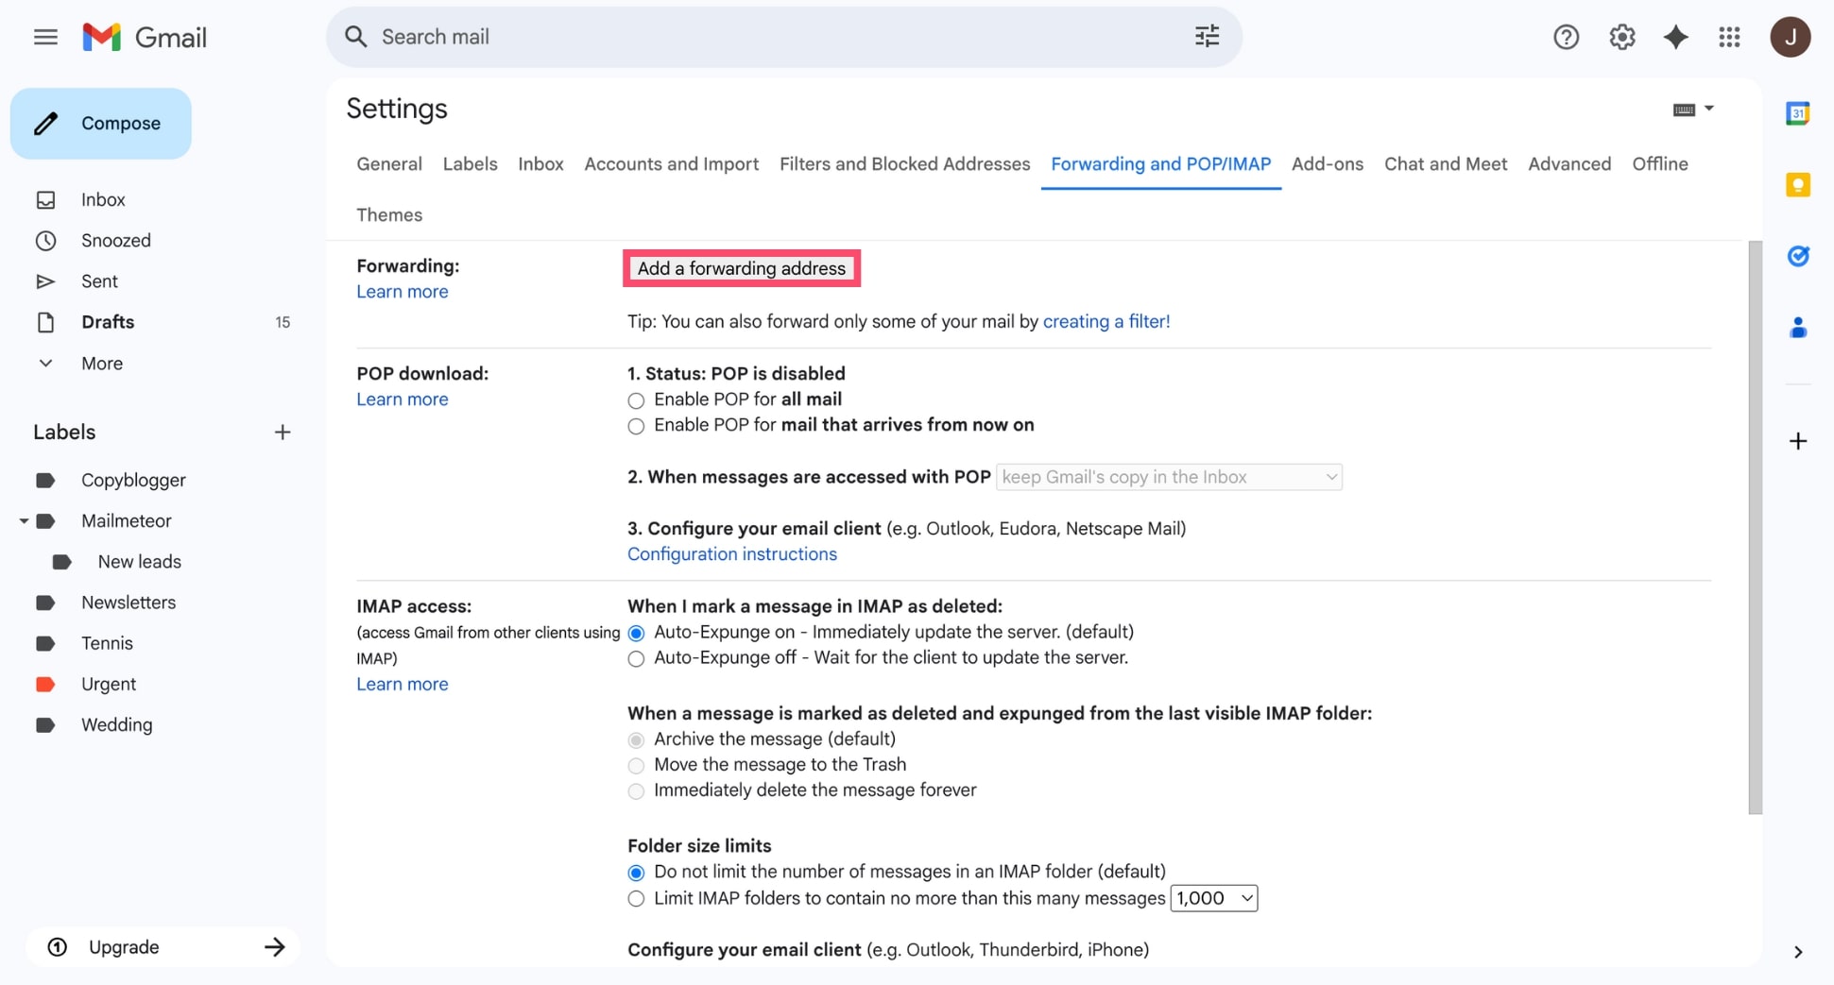Open the keep Gmail's copy dropdown
The width and height of the screenshot is (1834, 985).
point(1169,477)
